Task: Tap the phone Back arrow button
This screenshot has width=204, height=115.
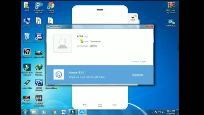Action: coord(85,105)
